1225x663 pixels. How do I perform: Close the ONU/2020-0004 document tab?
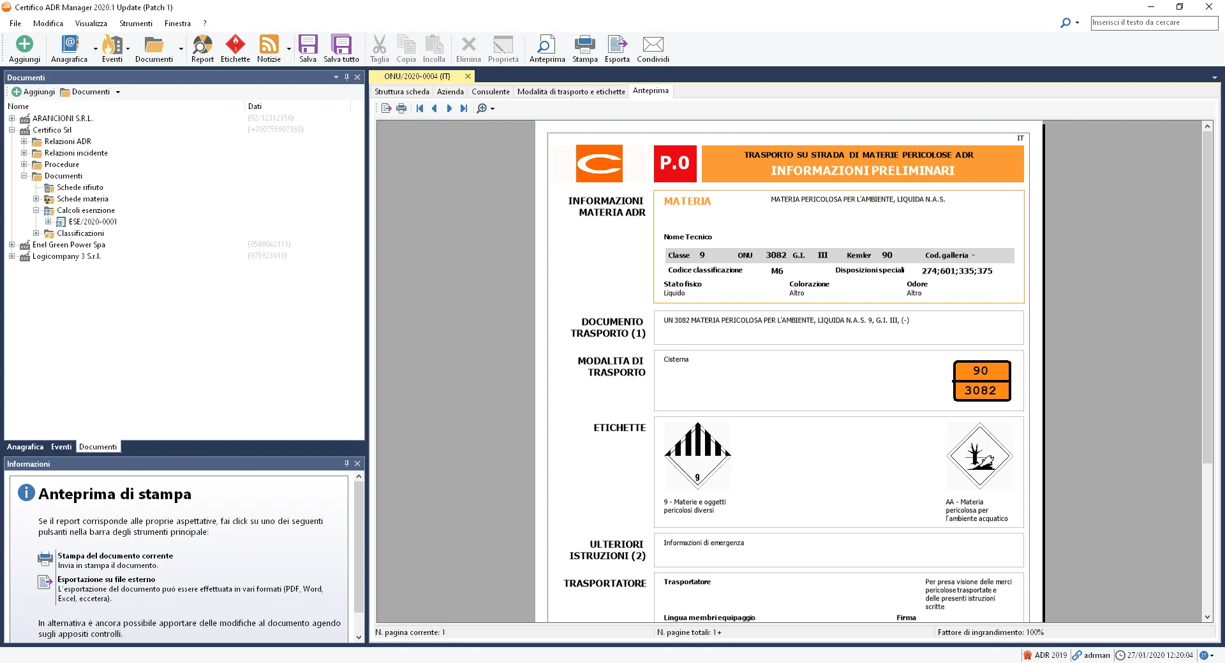pos(468,76)
